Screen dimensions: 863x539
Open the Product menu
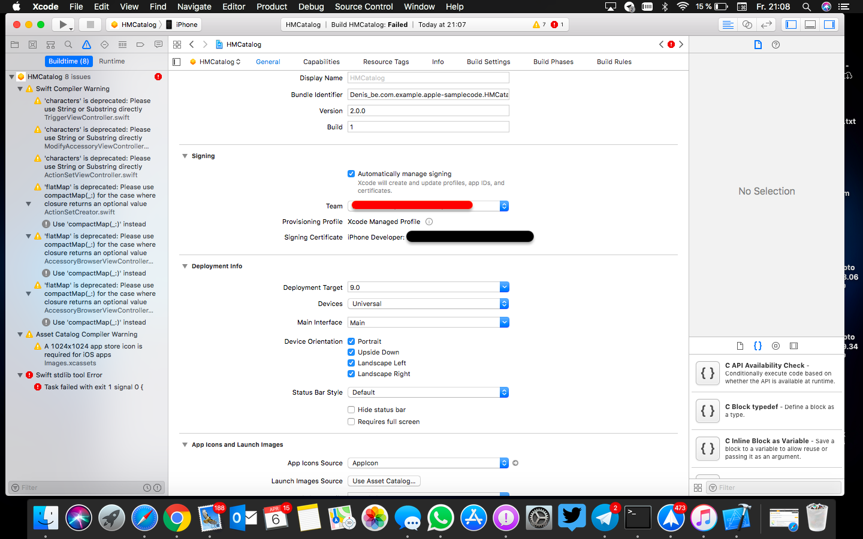pyautogui.click(x=271, y=7)
